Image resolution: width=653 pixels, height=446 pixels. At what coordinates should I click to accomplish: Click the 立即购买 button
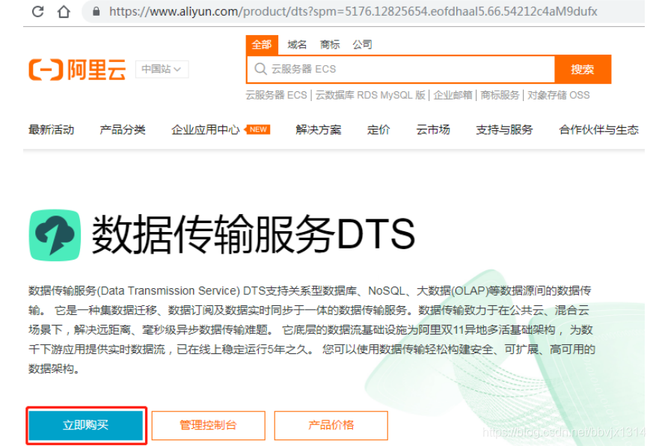click(x=86, y=425)
